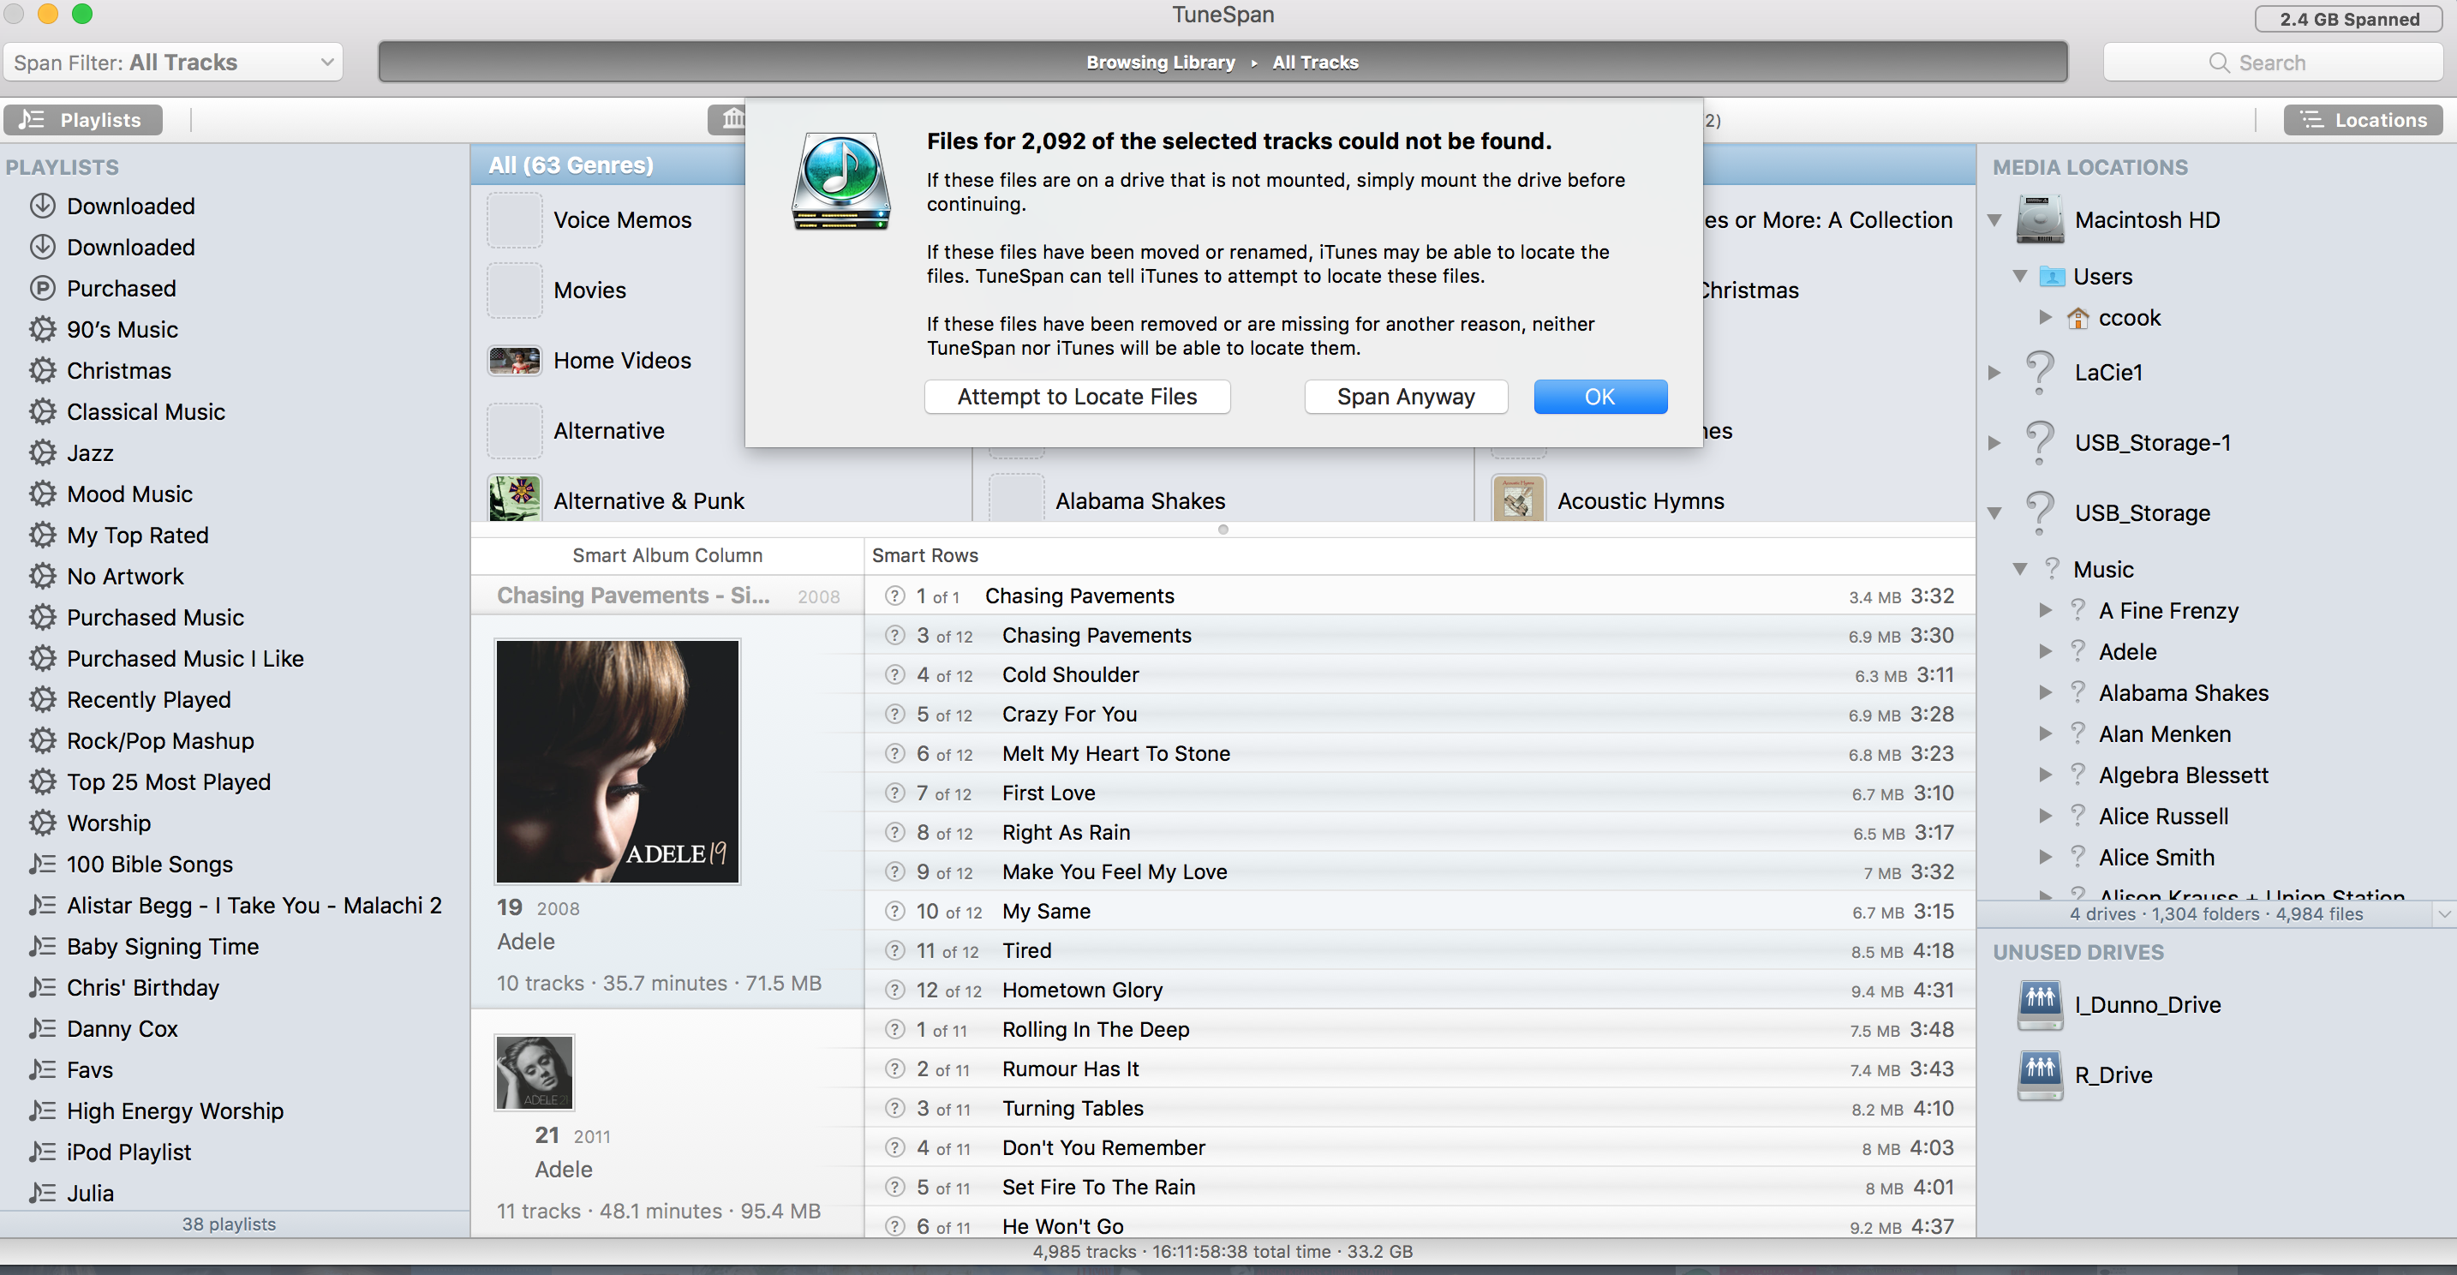Click the Smart Album Column header
Image resolution: width=2457 pixels, height=1275 pixels.
point(667,555)
